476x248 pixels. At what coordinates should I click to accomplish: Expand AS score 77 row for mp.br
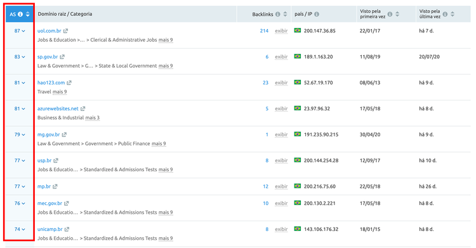[20, 186]
